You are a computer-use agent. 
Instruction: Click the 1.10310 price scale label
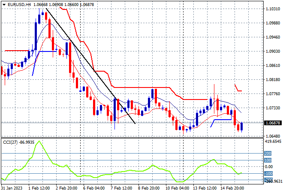[273, 9]
